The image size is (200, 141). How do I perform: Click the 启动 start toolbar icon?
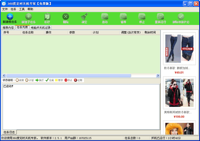[x=105, y=16]
